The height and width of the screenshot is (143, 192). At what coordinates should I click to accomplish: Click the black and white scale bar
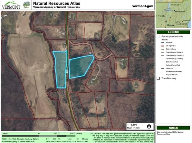tap(39, 136)
